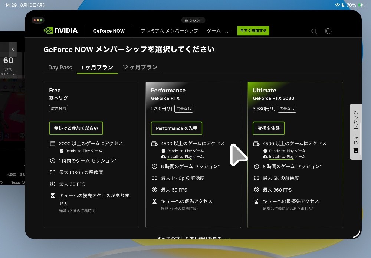
Task: Click the cloud download icon in Performance Install-to-Play
Action: coord(163,156)
